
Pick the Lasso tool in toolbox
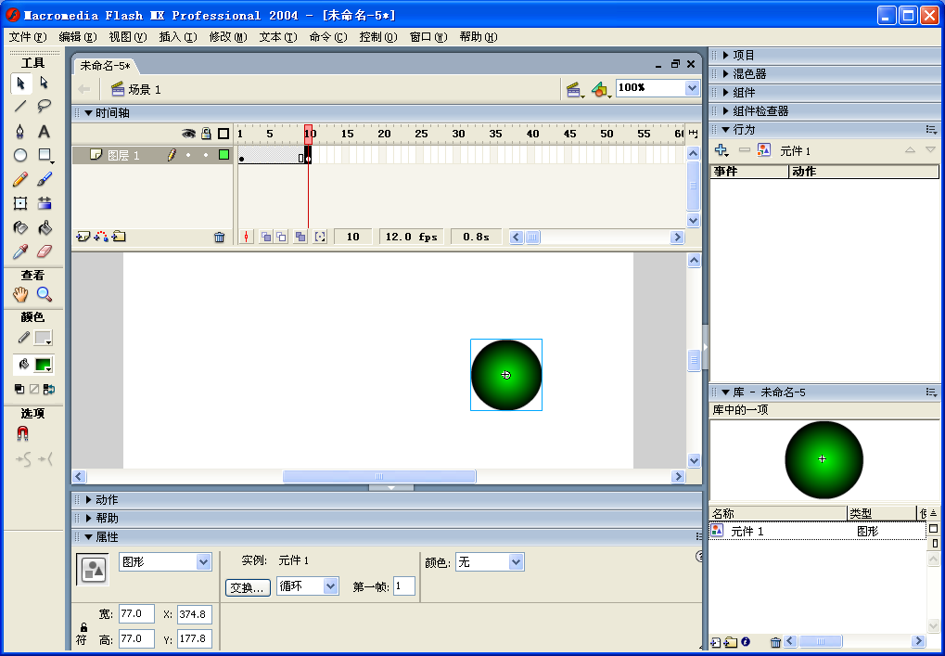pos(44,107)
